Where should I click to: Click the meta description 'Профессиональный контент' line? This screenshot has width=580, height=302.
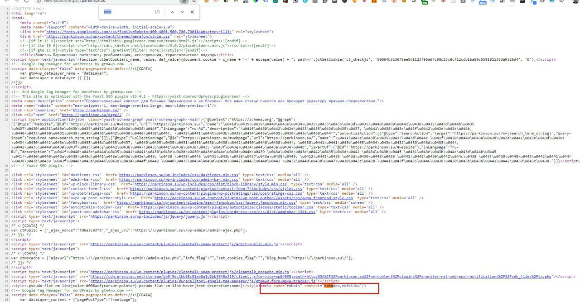[x=197, y=101]
